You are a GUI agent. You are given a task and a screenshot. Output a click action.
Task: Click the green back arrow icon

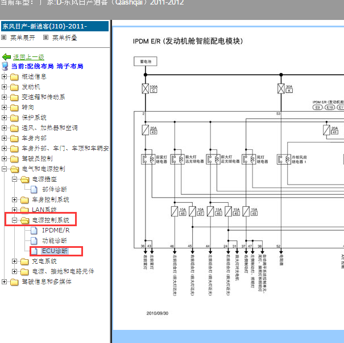pos(6,57)
